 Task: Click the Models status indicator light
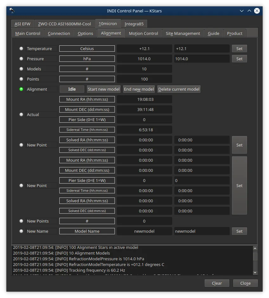(21, 69)
